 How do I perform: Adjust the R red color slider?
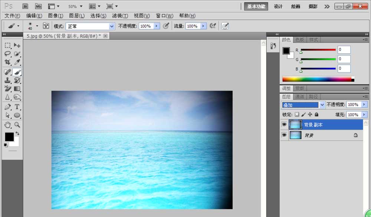pyautogui.click(x=318, y=50)
